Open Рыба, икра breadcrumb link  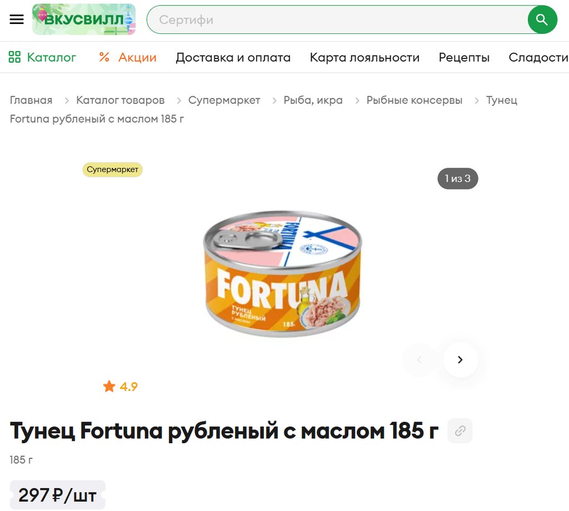(x=313, y=100)
